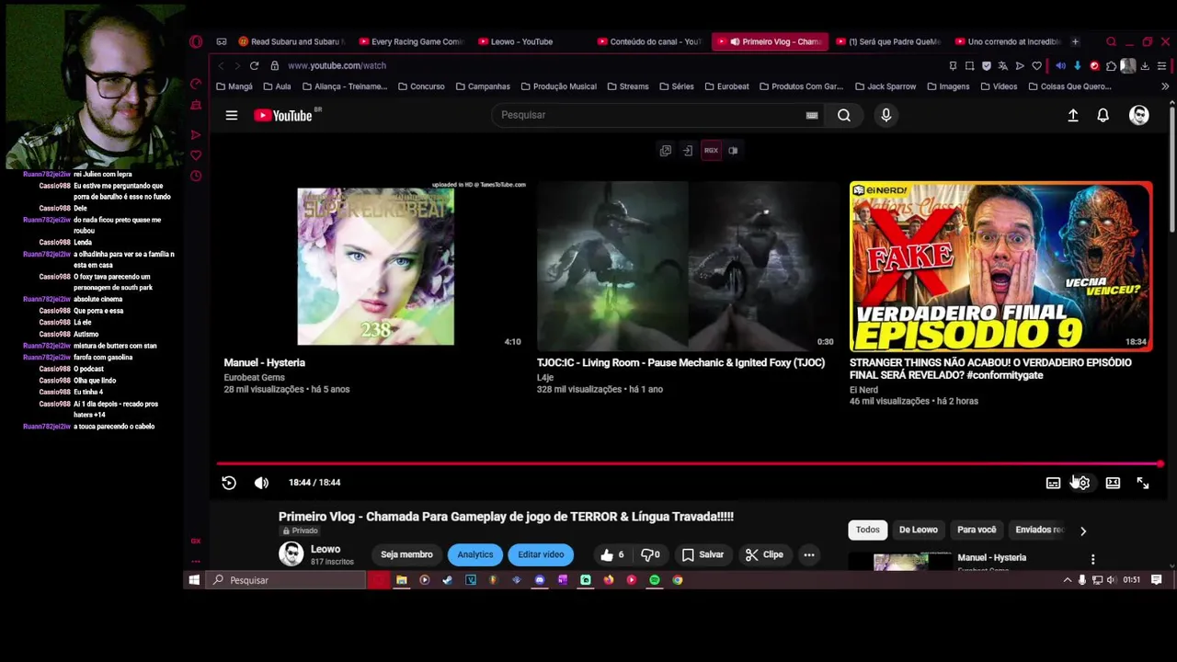Open the Opera sidebar heart icon
This screenshot has width=1177, height=662.
click(x=196, y=155)
